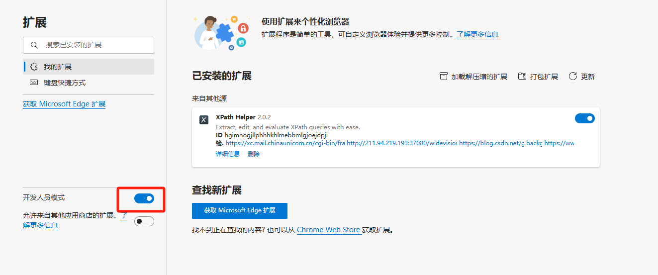The image size is (658, 275).
Task: Click the 了解更多信息 link in header
Action: [477, 34]
